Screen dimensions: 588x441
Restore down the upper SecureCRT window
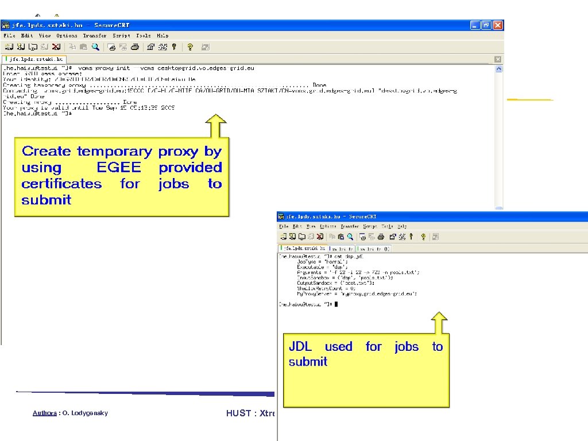pyautogui.click(x=486, y=25)
